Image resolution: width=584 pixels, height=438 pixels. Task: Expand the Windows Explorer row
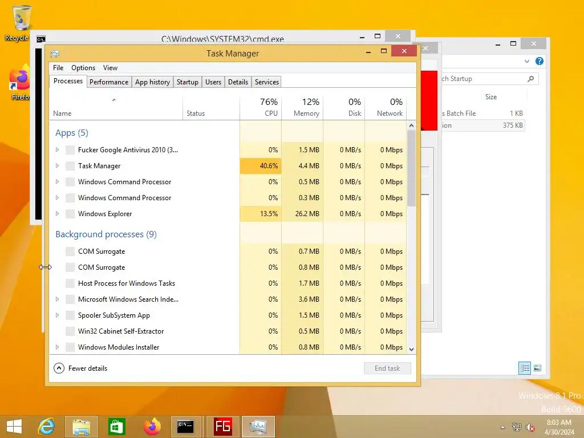click(x=57, y=214)
